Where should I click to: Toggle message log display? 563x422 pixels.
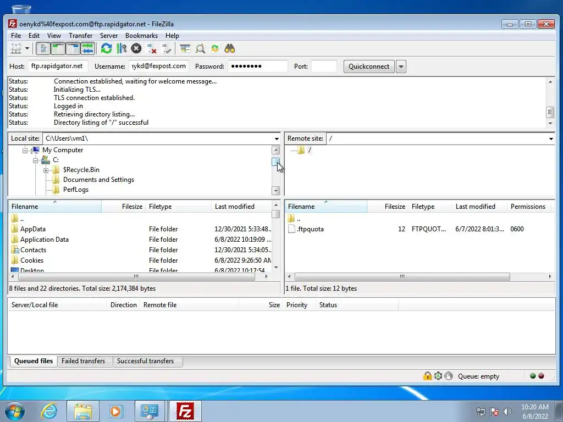(x=43, y=48)
